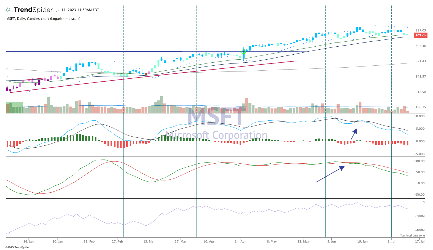
Task: Click the 5. Jun date label
Action: pos(331,241)
